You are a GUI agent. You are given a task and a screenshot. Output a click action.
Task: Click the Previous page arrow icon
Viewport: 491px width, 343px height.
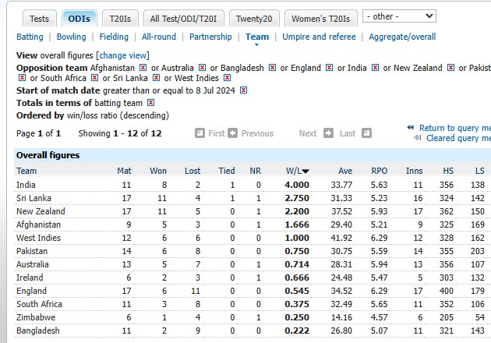pyautogui.click(x=233, y=133)
